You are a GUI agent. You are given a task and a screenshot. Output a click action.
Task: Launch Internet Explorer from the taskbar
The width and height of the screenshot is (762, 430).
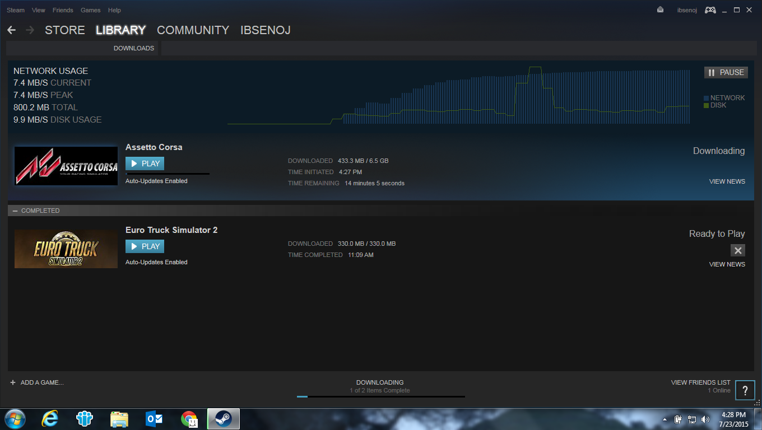(x=49, y=419)
